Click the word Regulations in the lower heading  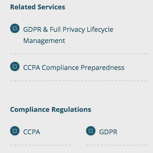click(71, 110)
